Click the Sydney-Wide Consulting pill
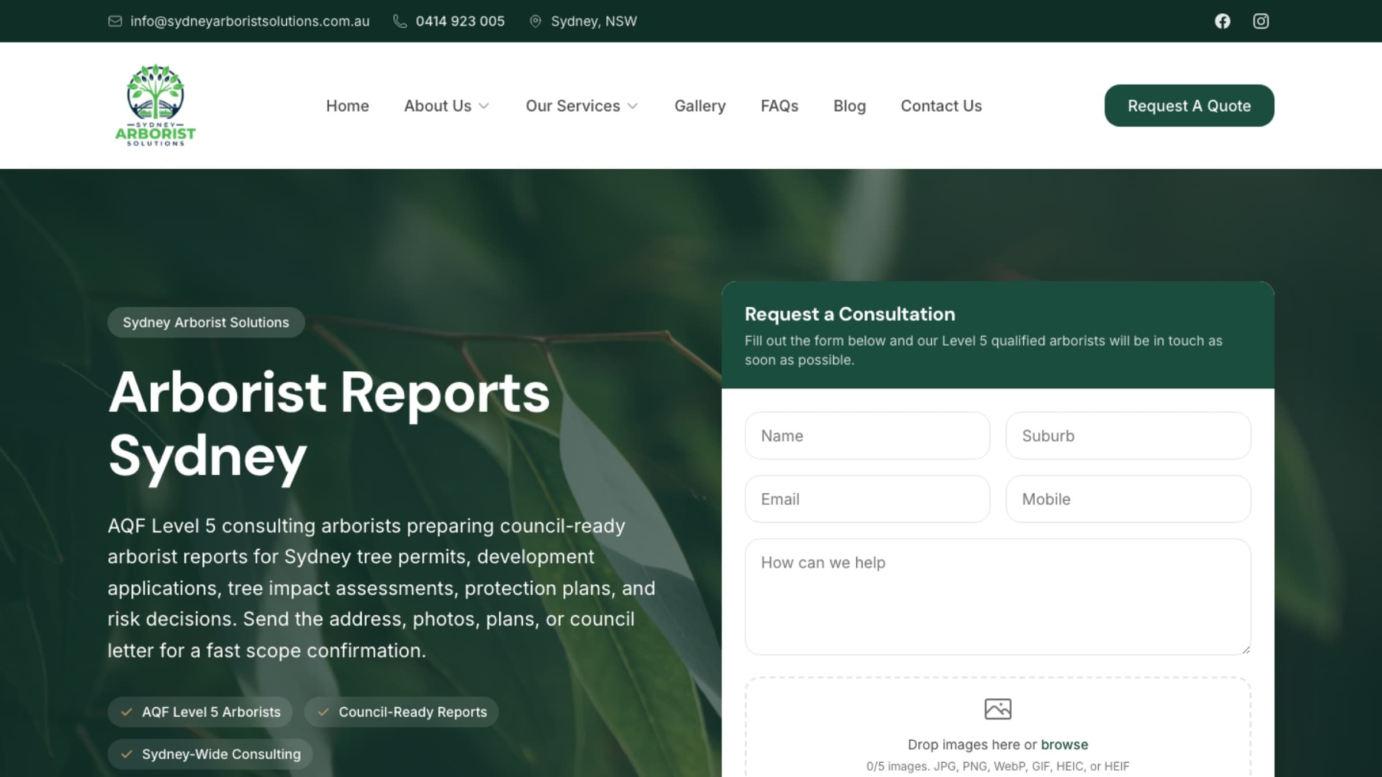This screenshot has height=777, width=1382. tap(210, 754)
